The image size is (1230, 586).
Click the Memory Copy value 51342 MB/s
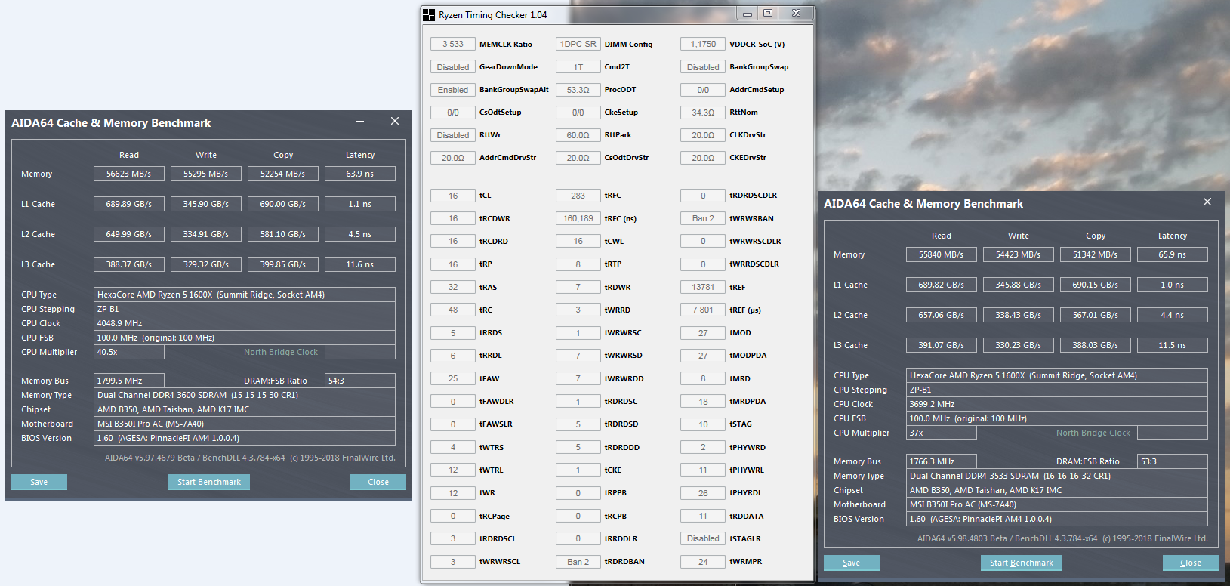click(x=1096, y=254)
